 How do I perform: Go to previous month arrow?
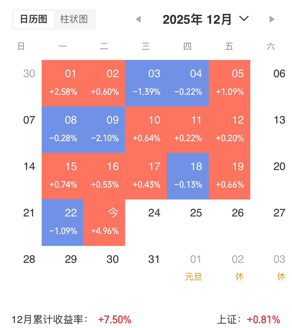(138, 20)
